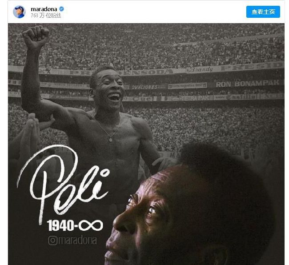Click the infinity symbol after 1940
The image size is (289, 265).
pos(90,225)
